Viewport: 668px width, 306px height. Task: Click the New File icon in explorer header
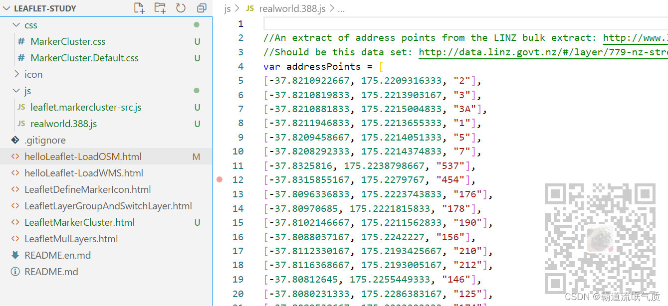(139, 8)
